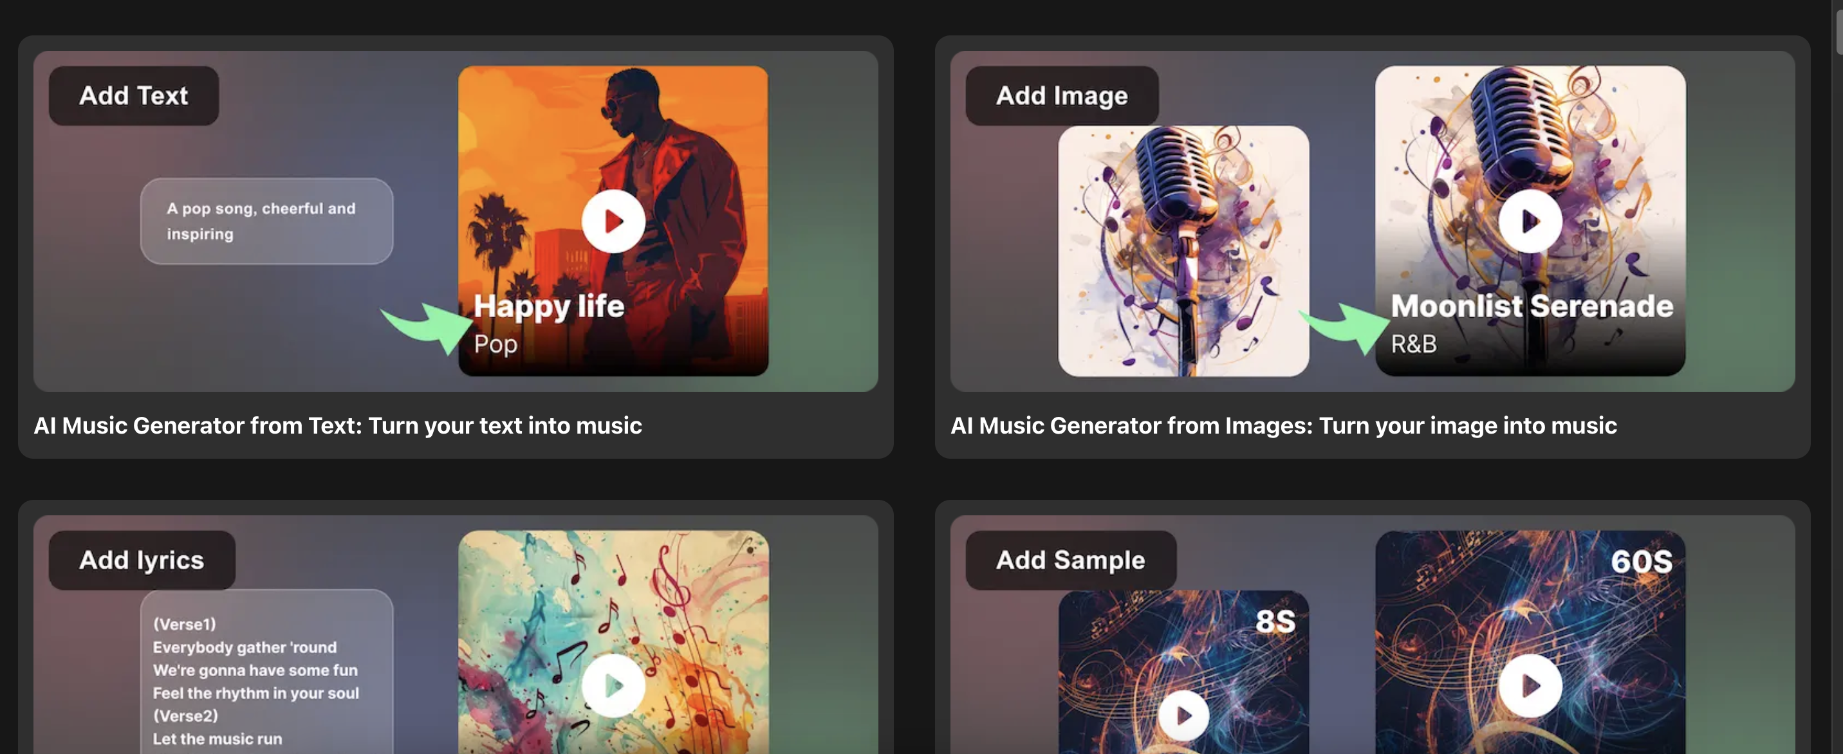Play the Happy life pop song
This screenshot has height=754, width=1843.
click(x=613, y=221)
